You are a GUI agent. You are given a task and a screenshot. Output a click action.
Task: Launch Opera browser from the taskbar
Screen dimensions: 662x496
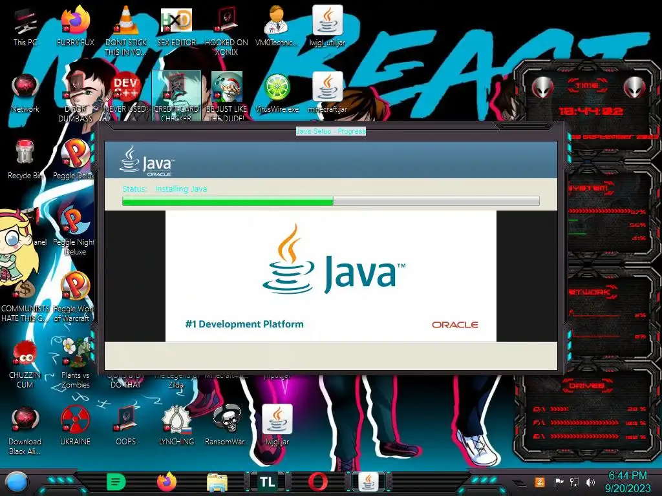318,482
